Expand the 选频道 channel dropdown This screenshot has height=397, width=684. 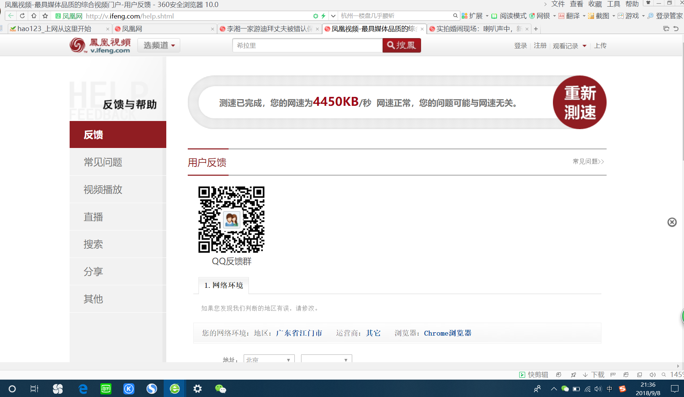point(159,46)
